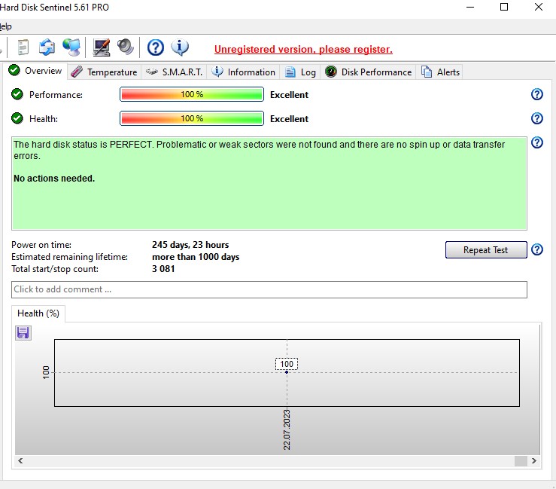Click the Performance help question mark
The image size is (556, 489).
pos(537,94)
